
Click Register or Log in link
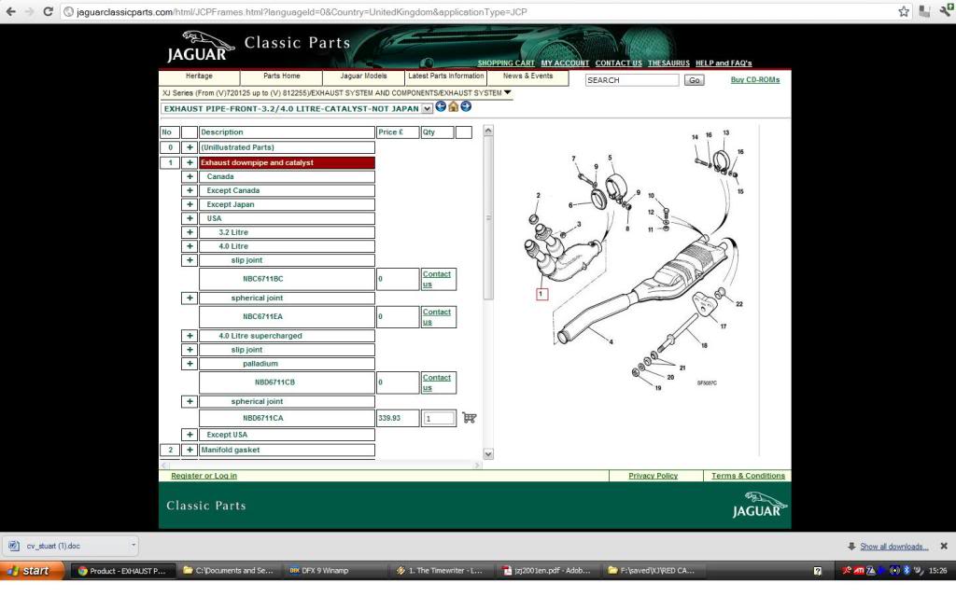click(x=204, y=476)
